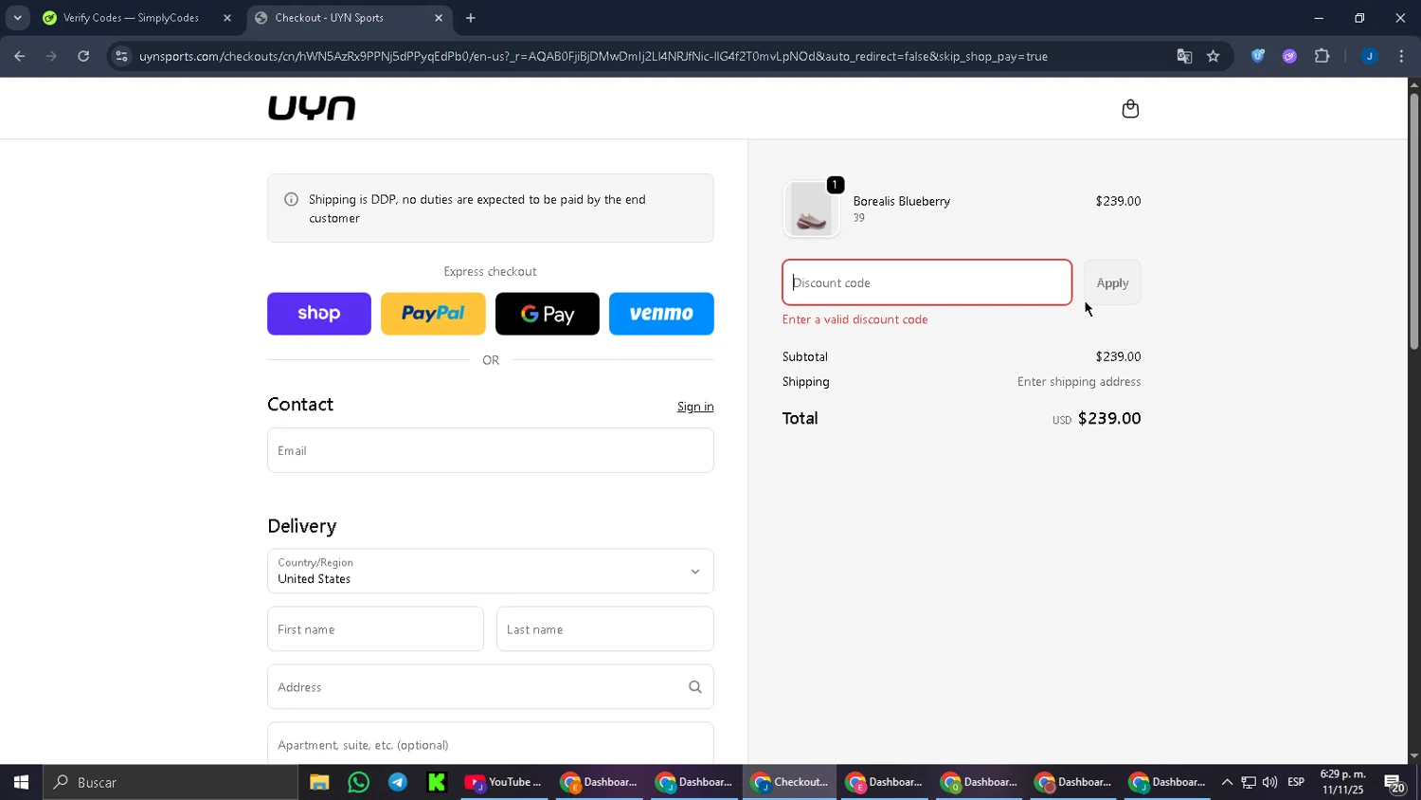Open WhatsApp from the taskbar
Image resolution: width=1421 pixels, height=800 pixels.
pos(359,782)
